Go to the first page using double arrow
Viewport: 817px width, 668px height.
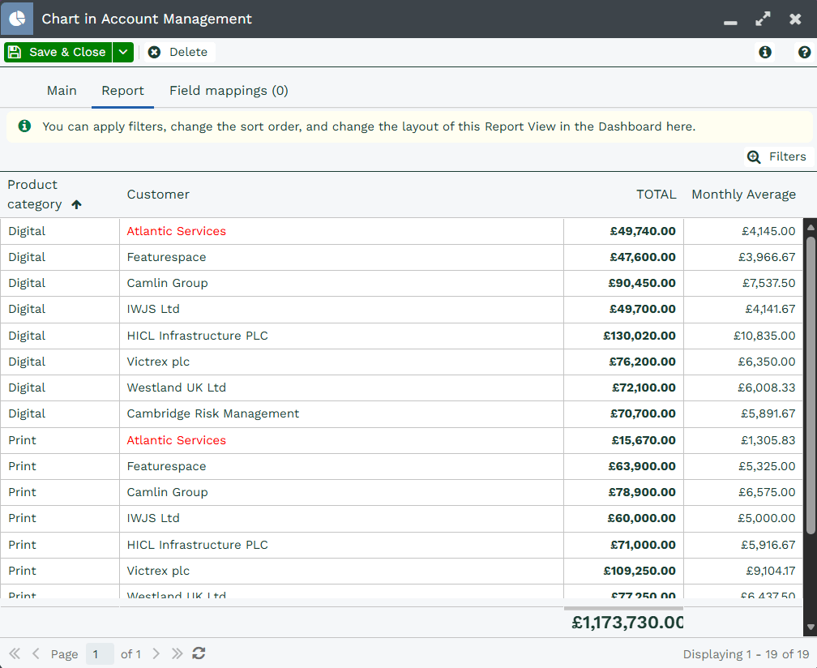(15, 653)
